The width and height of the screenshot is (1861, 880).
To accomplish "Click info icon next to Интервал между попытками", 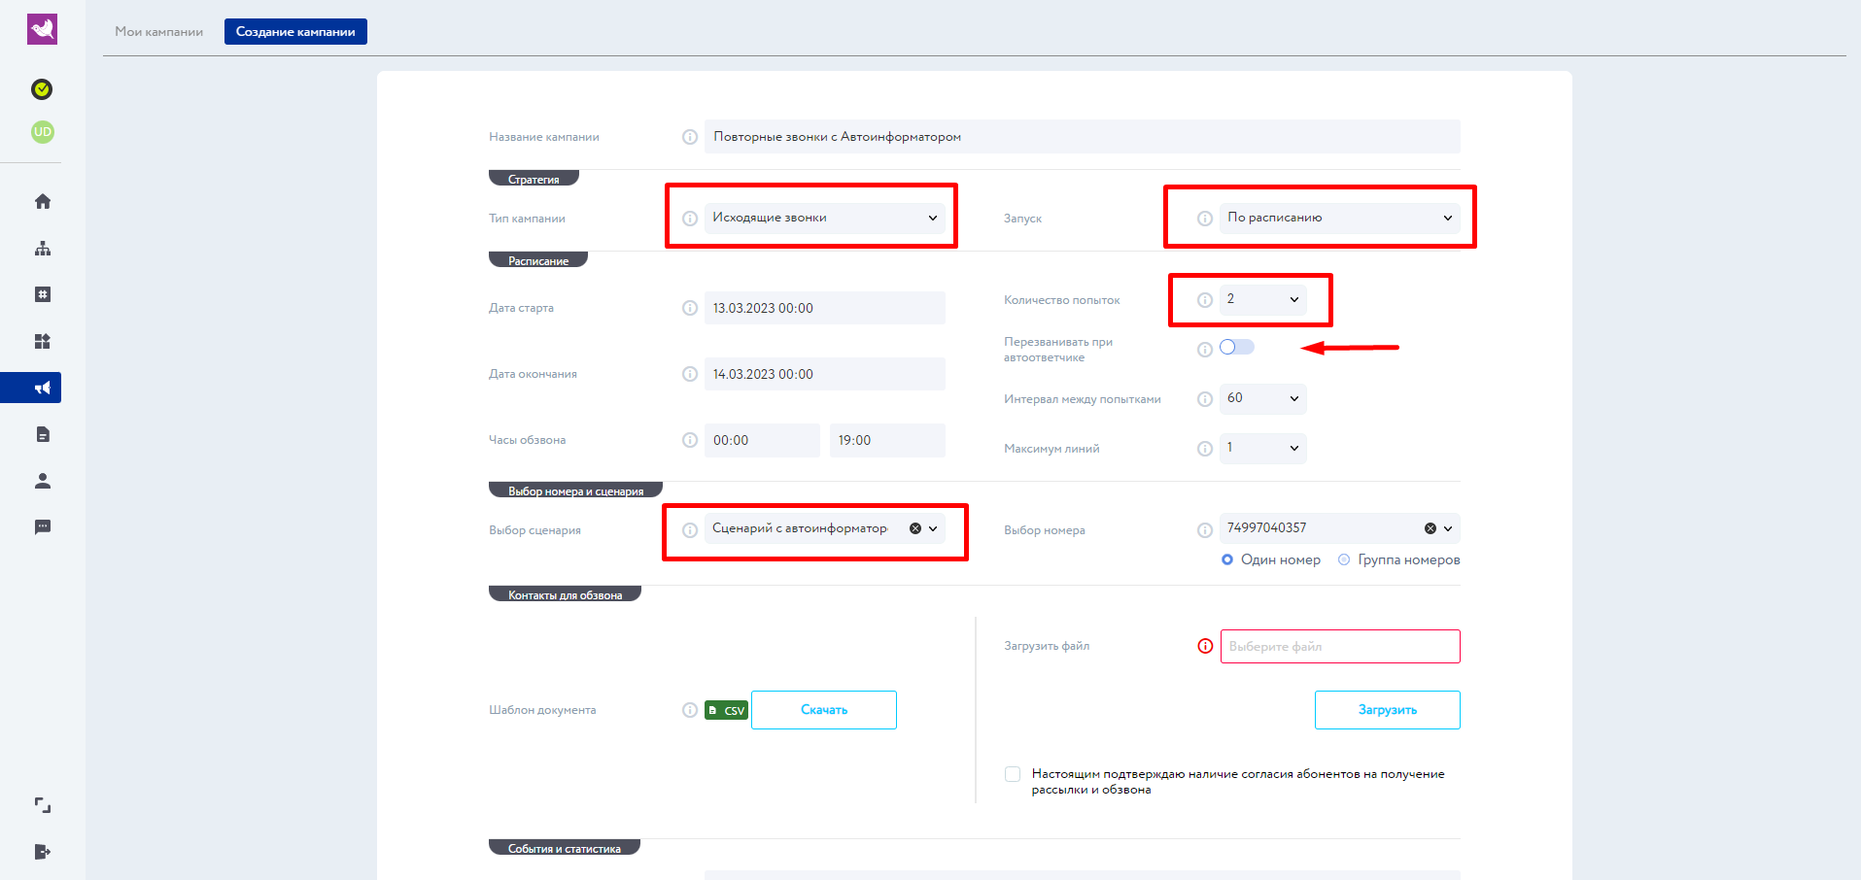I will [1205, 399].
